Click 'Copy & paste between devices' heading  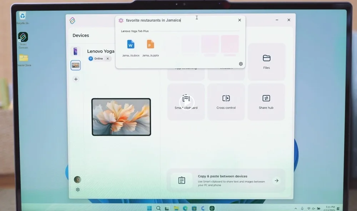tap(222, 176)
